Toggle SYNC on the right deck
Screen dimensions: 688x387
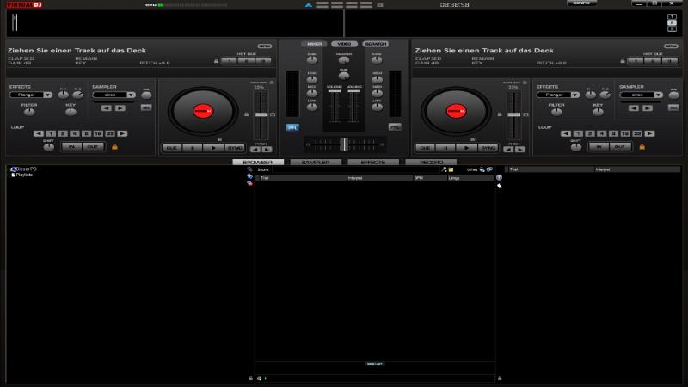click(488, 148)
